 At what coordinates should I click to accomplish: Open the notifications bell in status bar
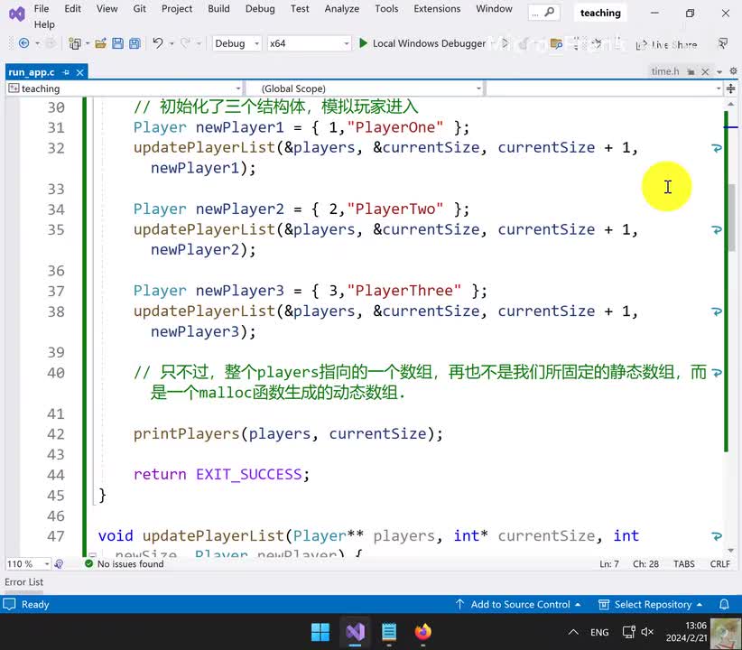coord(724,604)
